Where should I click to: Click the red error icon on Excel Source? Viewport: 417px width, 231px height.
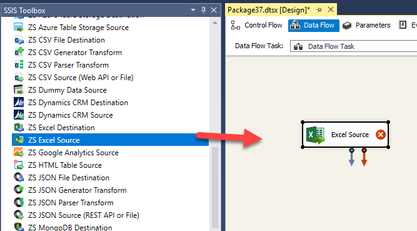point(381,135)
